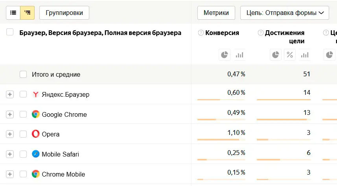Show bar chart for Конверсия column
This screenshot has height=186, width=337.
[239, 55]
